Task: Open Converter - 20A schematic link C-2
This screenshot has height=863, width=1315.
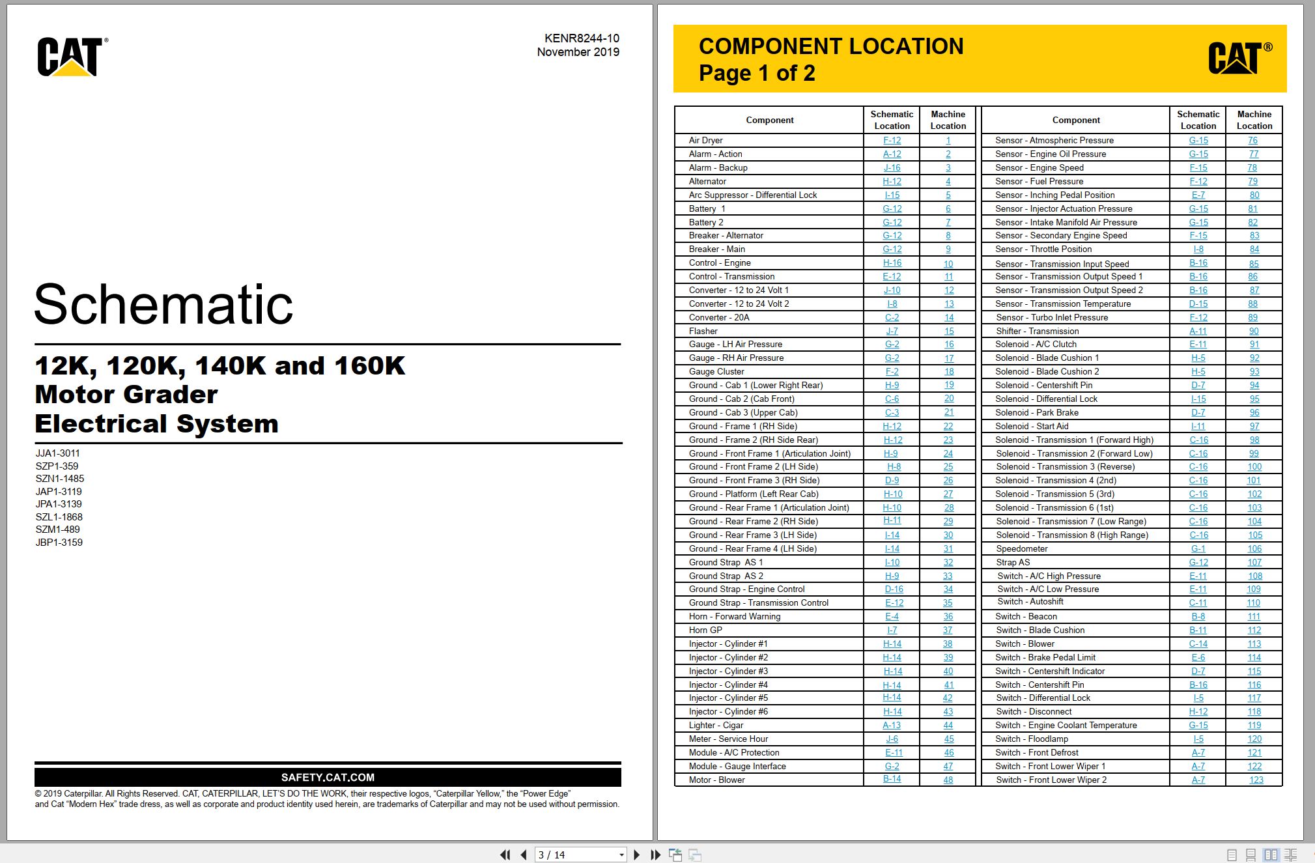Action: coord(892,317)
